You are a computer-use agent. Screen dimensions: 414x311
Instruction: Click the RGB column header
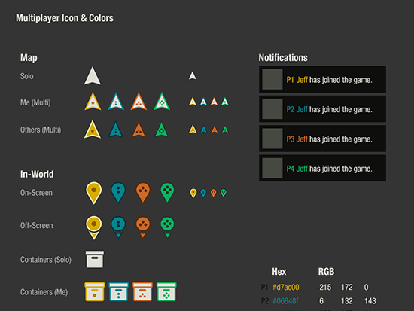point(327,272)
